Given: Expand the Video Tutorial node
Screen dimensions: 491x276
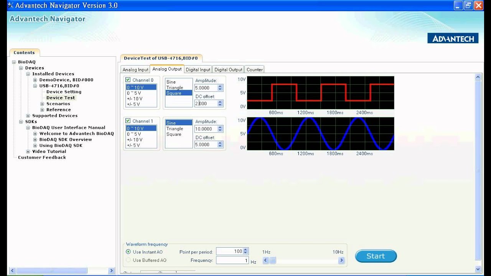Looking at the screenshot, I should [28, 152].
